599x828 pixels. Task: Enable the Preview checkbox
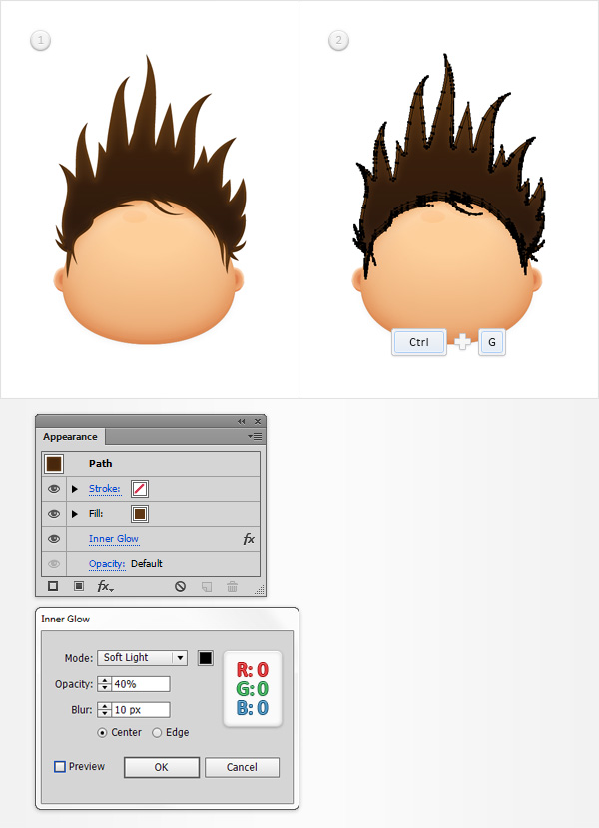coord(60,767)
